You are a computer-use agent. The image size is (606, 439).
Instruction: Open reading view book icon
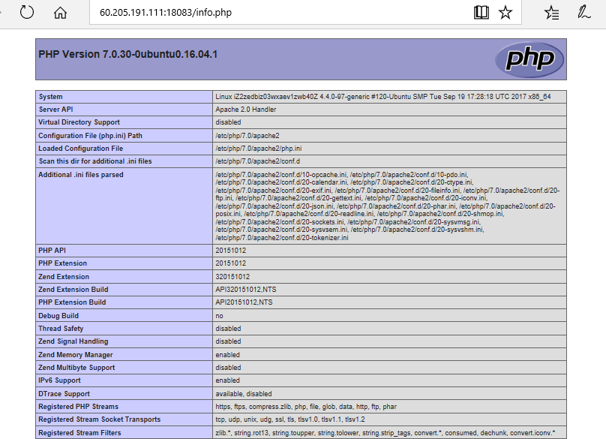(481, 12)
